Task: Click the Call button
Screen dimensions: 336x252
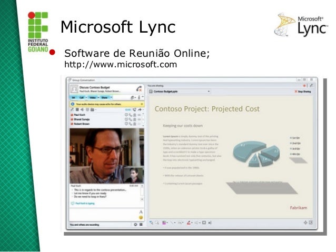Action: (82, 98)
